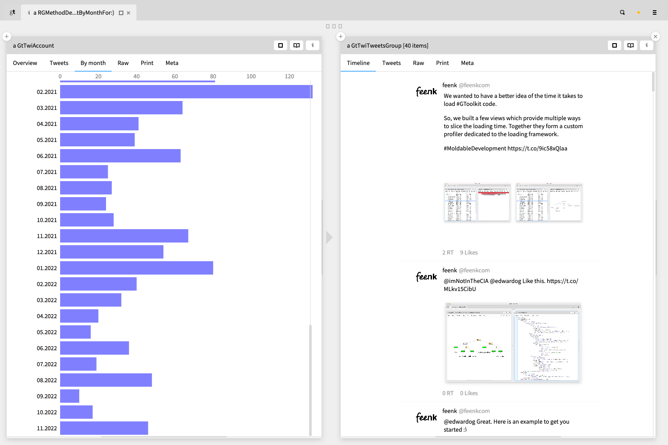Click the gt home logo
Viewport: 668px width, 445px height.
(x=12, y=12)
